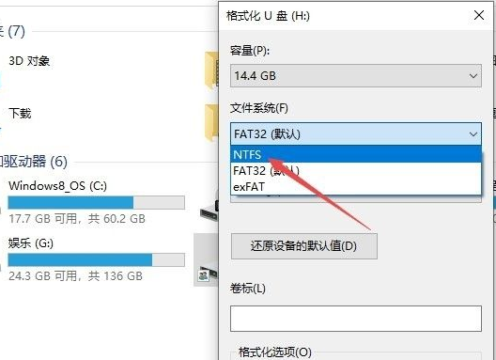The width and height of the screenshot is (496, 360).
Task: Choose FAT32 (默认) option in list
Action: pos(356,171)
